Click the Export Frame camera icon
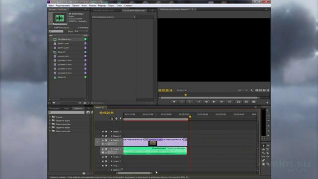Image resolution: width=318 pixels, height=179 pixels. pos(254,101)
